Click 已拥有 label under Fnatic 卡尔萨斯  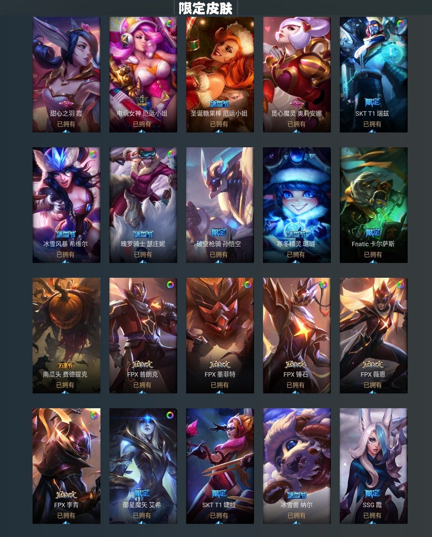click(x=373, y=254)
